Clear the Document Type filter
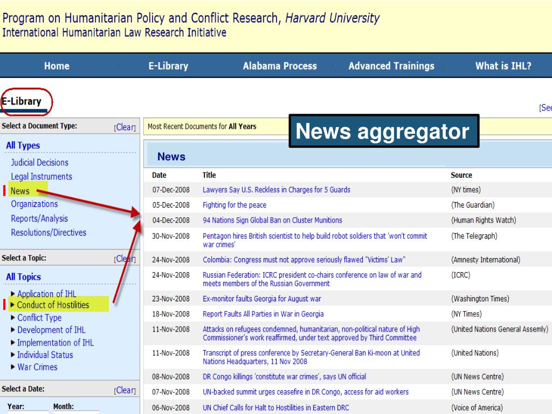The height and width of the screenshot is (414, 552). point(125,127)
